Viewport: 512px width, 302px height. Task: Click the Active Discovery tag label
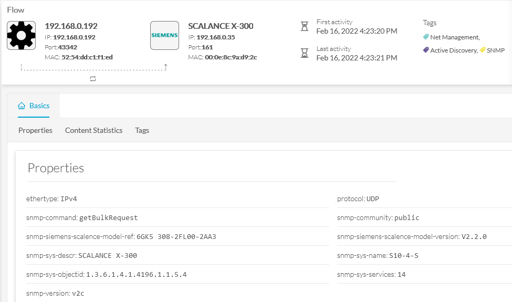(x=454, y=50)
